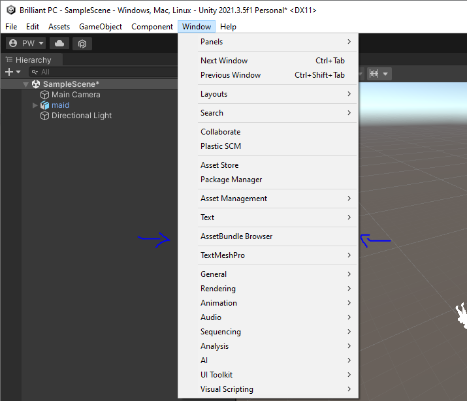Image resolution: width=467 pixels, height=401 pixels.
Task: Open the create-object dropdown arrow beside plus
Action: click(18, 72)
